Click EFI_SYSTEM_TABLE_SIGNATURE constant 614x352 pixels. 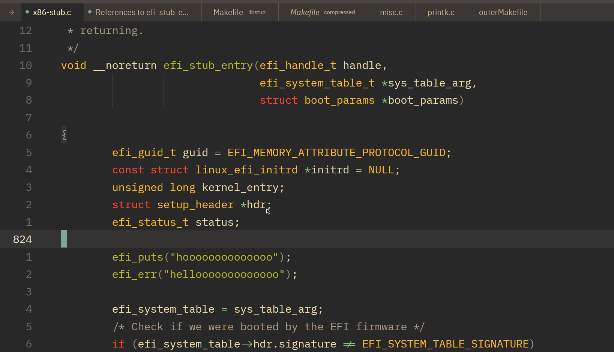(446, 344)
